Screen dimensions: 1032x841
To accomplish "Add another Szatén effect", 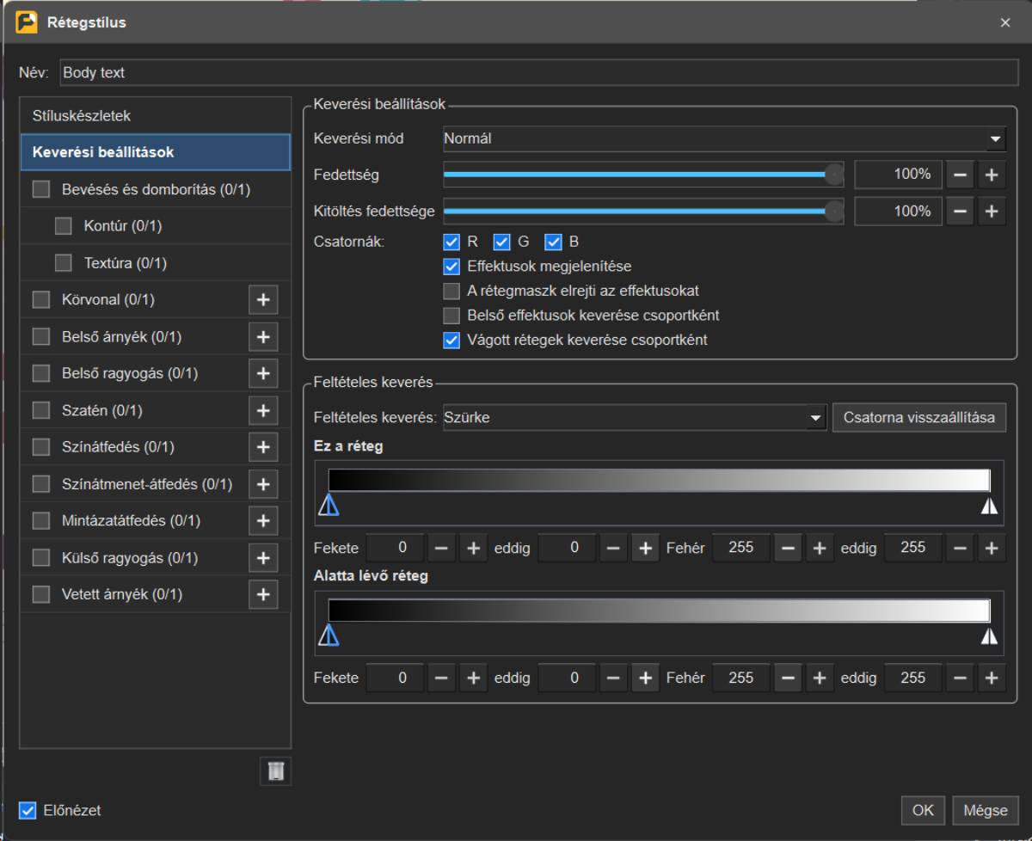I will point(263,410).
